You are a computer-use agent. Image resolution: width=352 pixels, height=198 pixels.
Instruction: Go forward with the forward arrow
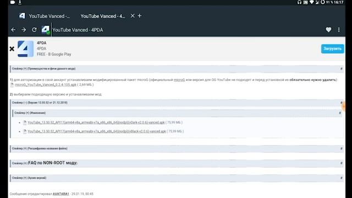[x=24, y=30]
